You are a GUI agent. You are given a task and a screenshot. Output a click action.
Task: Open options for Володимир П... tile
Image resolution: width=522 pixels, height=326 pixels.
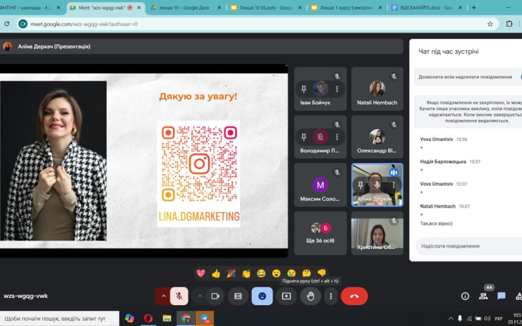point(337,137)
